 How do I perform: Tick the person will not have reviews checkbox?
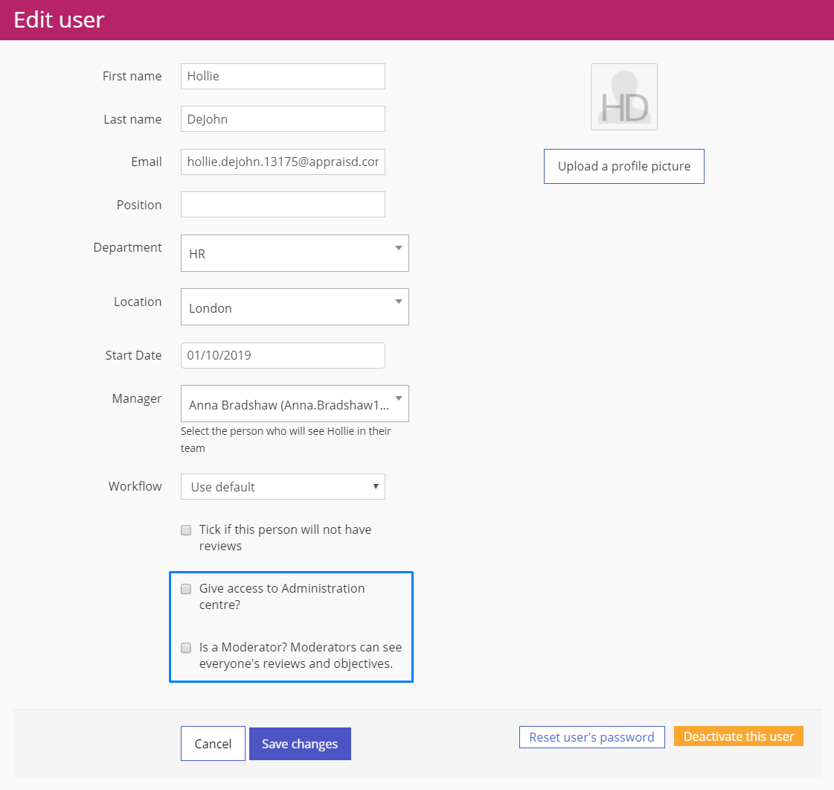point(186,530)
